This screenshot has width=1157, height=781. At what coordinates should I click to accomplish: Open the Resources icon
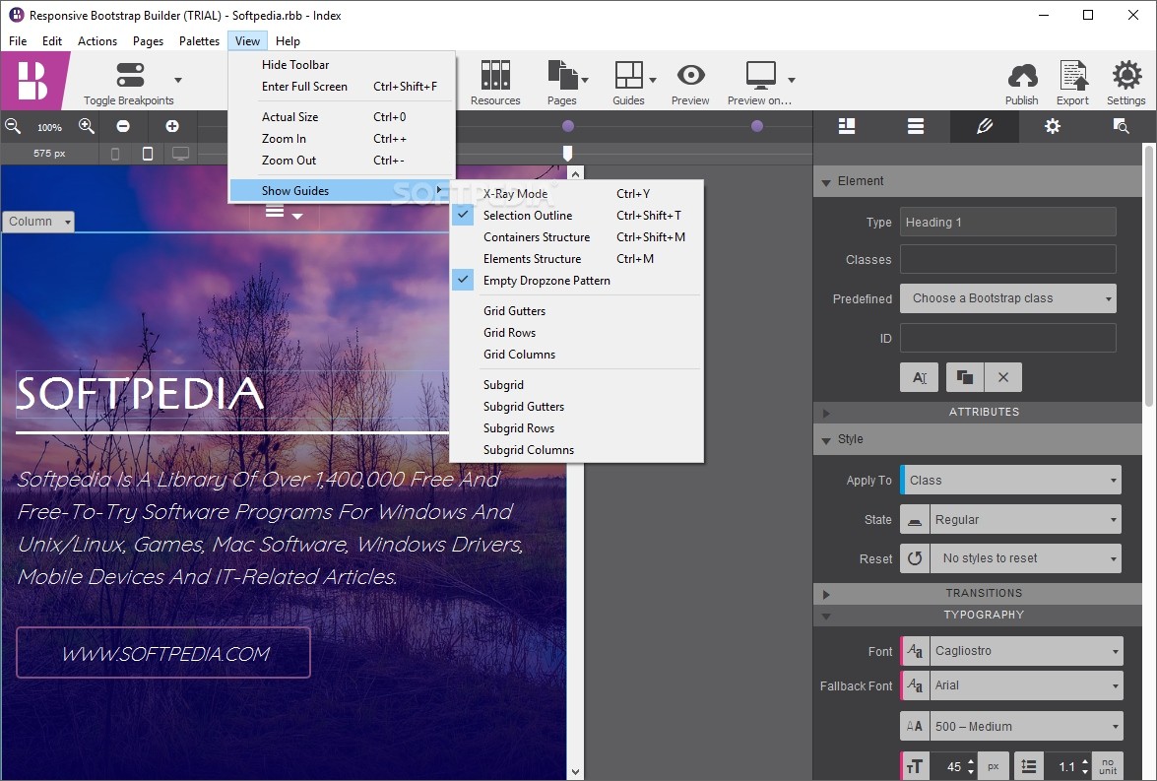point(495,77)
